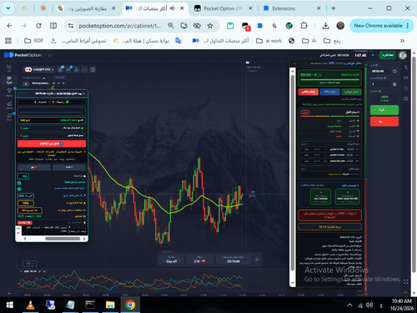Click the blue OTC analysis button

329,92
